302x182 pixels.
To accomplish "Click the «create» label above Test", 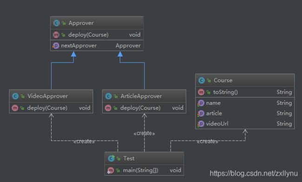I will pos(144,133).
